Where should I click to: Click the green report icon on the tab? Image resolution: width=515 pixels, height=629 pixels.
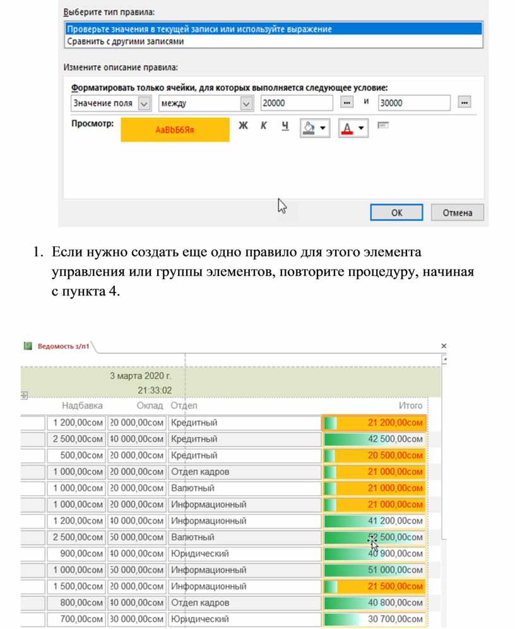[x=28, y=346]
